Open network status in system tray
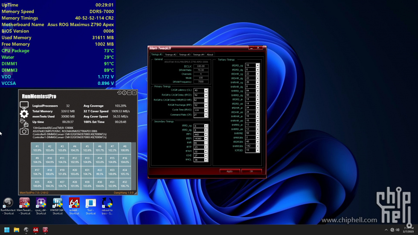Viewport: 418px width, 235px height. (392, 230)
